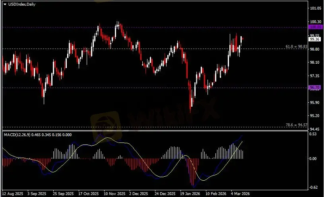Click the 10 Nov 2025 date label
This screenshot has width=324, height=197.
click(114, 194)
